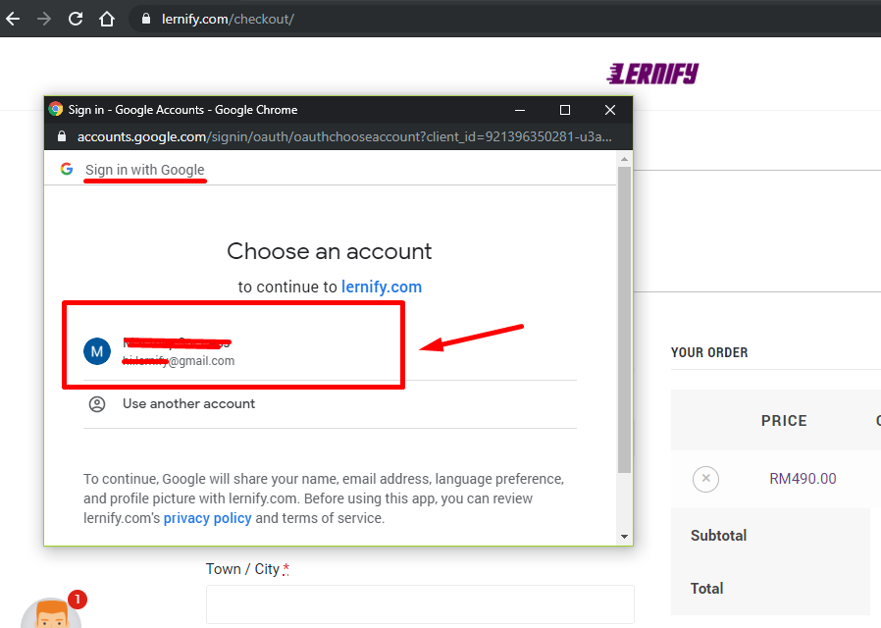Reload the Lernify checkout page
Image resolution: width=881 pixels, height=628 pixels.
pyautogui.click(x=76, y=19)
